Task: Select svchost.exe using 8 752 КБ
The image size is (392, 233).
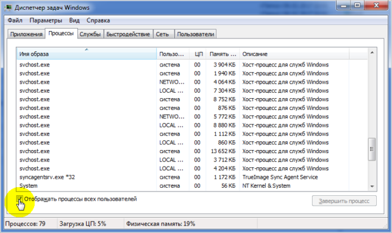Action: tap(193, 99)
